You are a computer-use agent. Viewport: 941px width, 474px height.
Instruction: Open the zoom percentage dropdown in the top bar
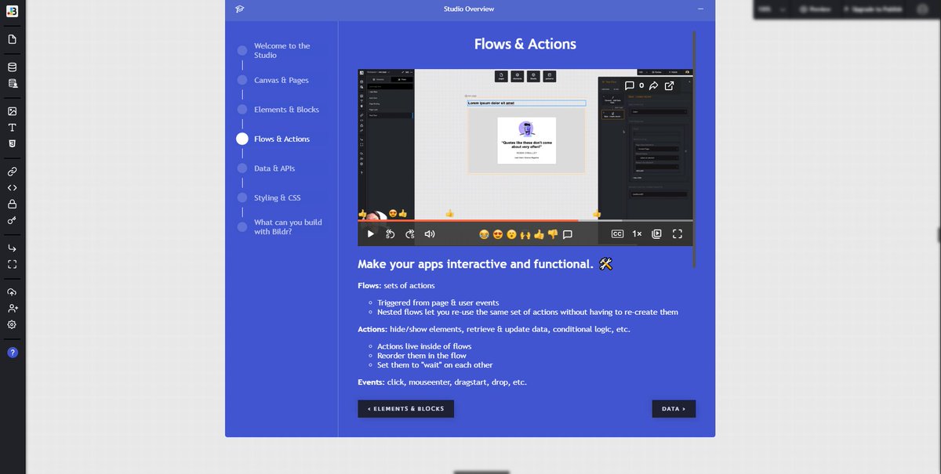(x=772, y=9)
